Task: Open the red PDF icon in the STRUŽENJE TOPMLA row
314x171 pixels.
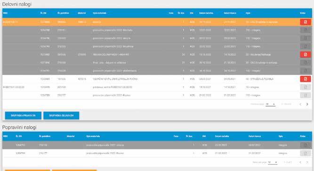Action: 305,79
